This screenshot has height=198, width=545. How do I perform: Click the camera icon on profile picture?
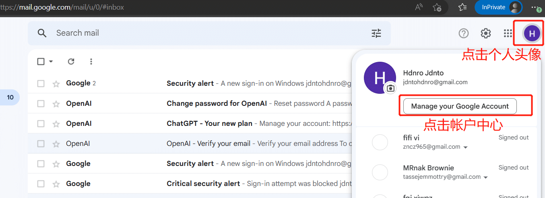coord(390,89)
